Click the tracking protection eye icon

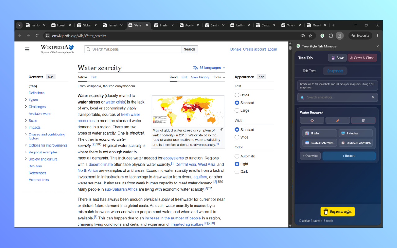(303, 36)
